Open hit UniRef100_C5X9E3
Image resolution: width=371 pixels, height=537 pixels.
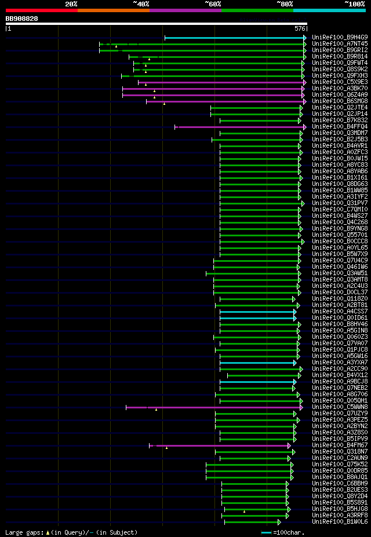[340, 82]
